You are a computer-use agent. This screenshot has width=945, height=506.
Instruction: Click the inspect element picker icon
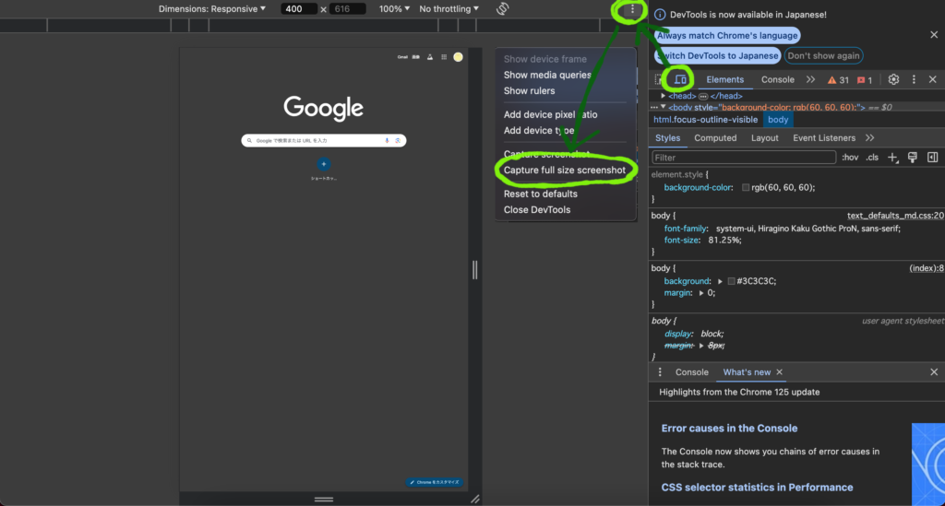coord(659,79)
